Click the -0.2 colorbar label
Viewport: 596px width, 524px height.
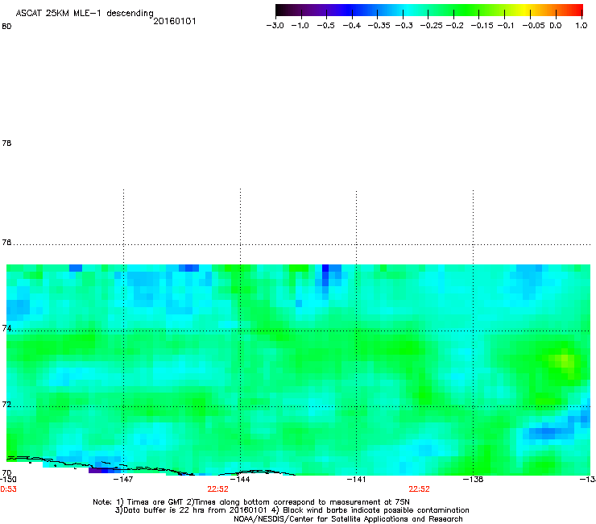pyautogui.click(x=454, y=26)
